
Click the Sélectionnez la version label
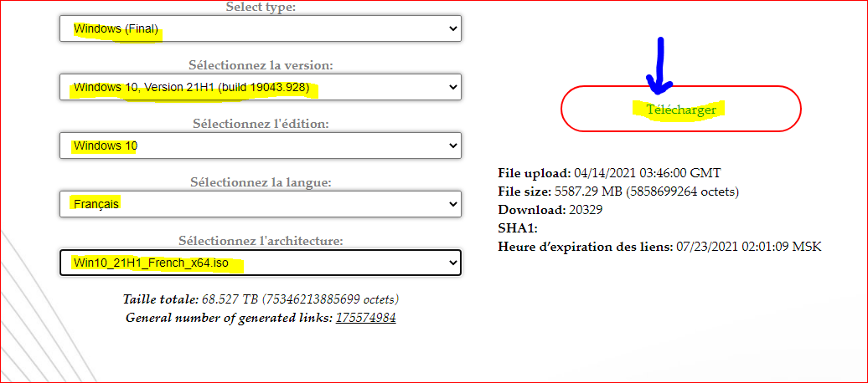click(261, 65)
